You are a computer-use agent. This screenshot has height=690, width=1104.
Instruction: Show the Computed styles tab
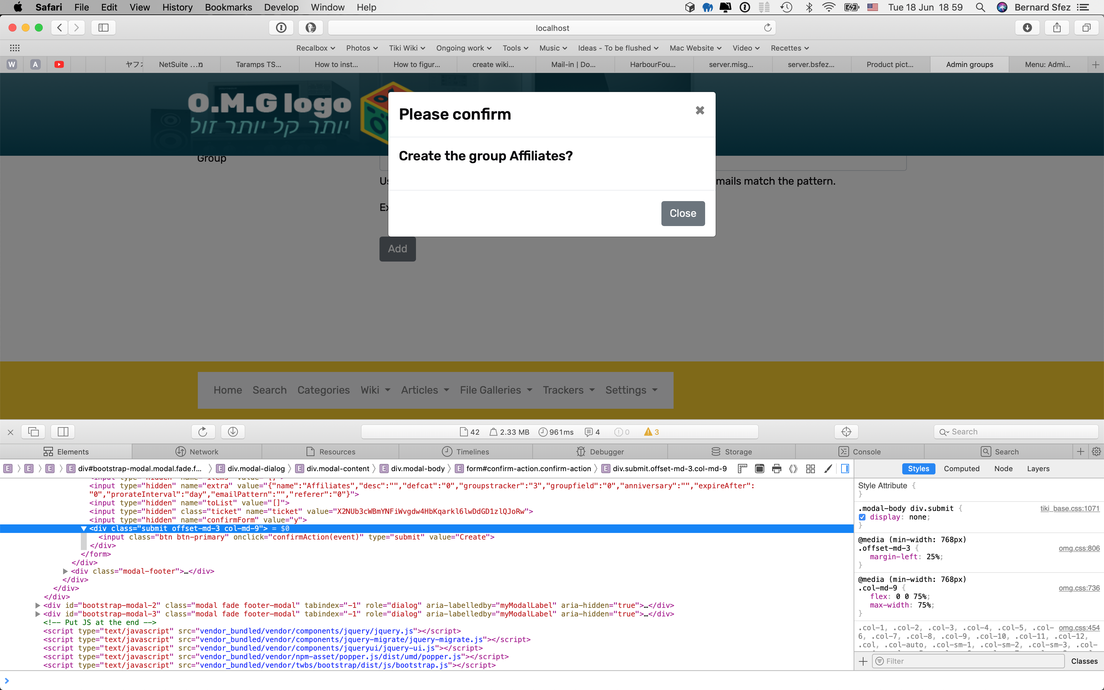tap(962, 469)
